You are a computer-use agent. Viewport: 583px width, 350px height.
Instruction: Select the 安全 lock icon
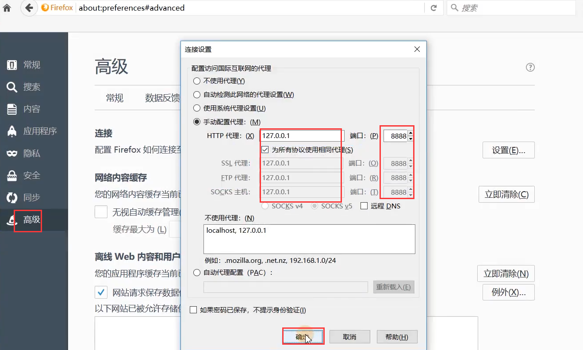tap(12, 176)
